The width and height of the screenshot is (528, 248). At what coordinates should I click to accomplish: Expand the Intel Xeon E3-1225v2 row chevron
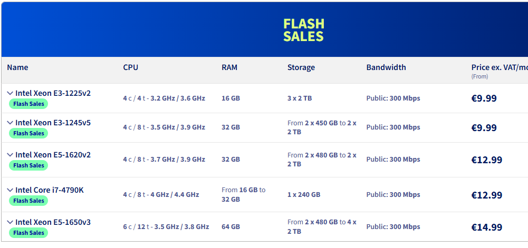[10, 93]
